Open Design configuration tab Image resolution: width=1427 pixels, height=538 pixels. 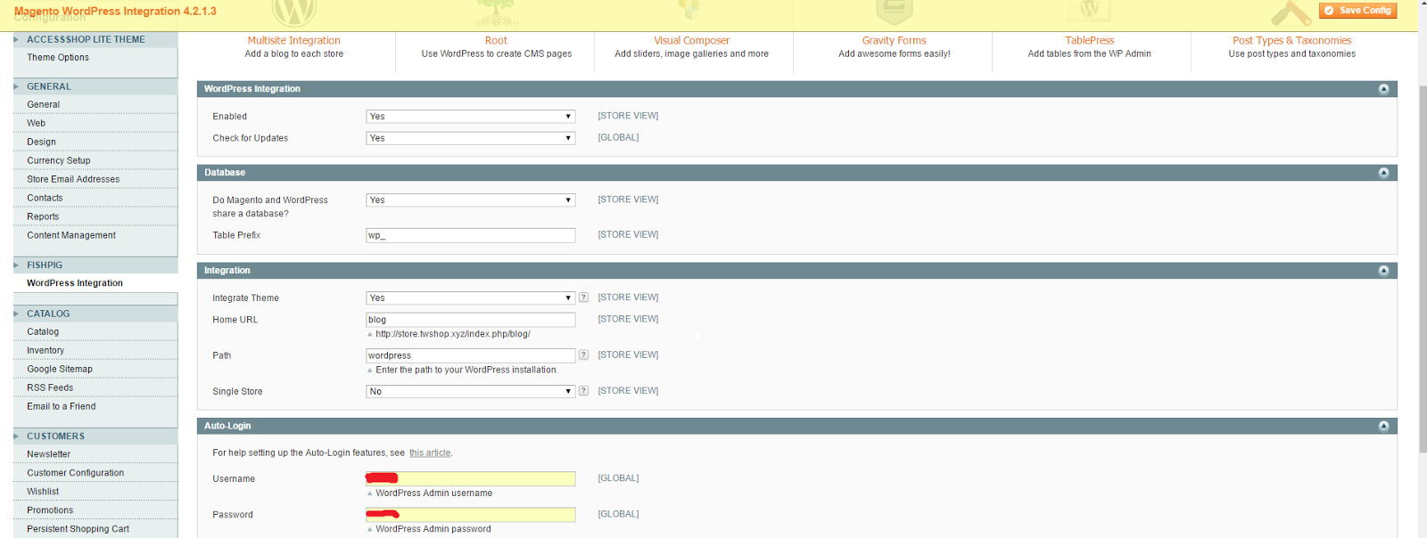(41, 142)
